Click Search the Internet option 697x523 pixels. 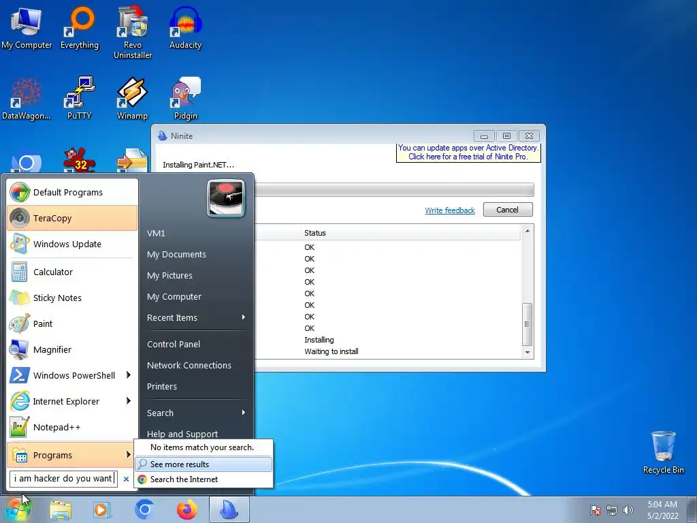[x=204, y=479]
